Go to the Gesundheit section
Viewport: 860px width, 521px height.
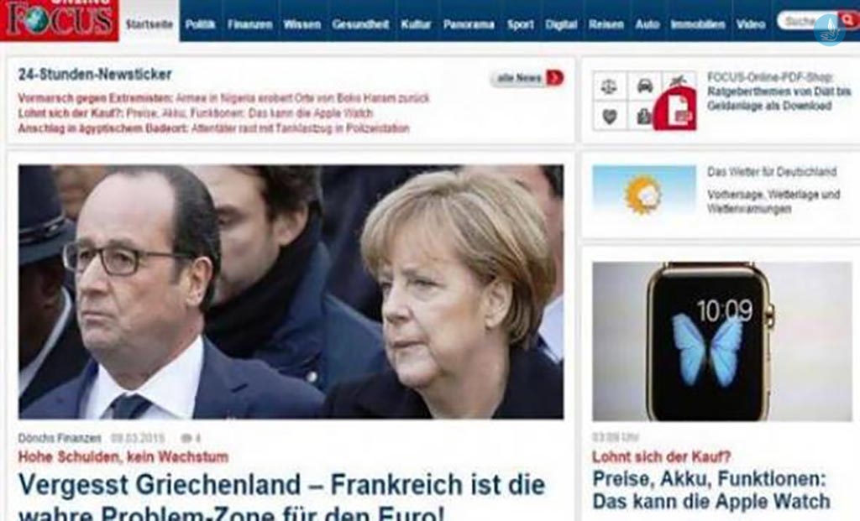coord(360,24)
